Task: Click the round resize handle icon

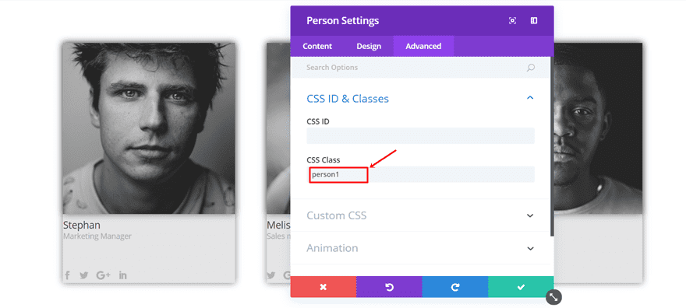Action: click(x=554, y=298)
